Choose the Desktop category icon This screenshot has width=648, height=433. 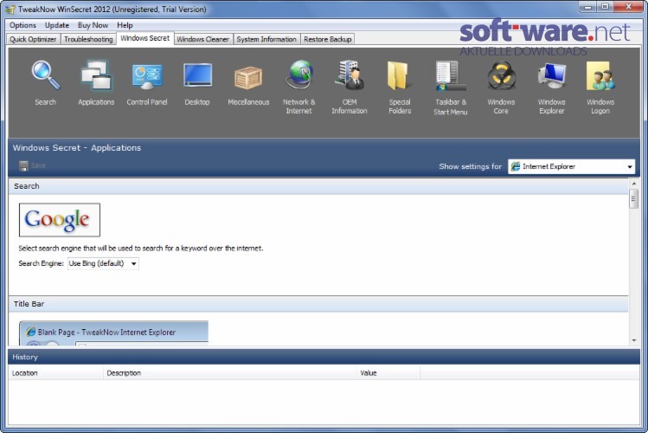pyautogui.click(x=197, y=75)
